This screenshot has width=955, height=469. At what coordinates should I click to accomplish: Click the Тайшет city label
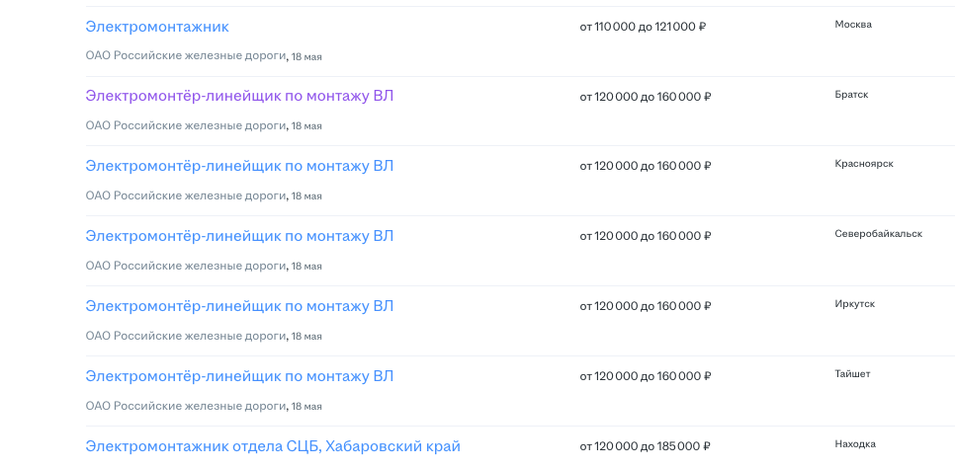[x=852, y=373]
